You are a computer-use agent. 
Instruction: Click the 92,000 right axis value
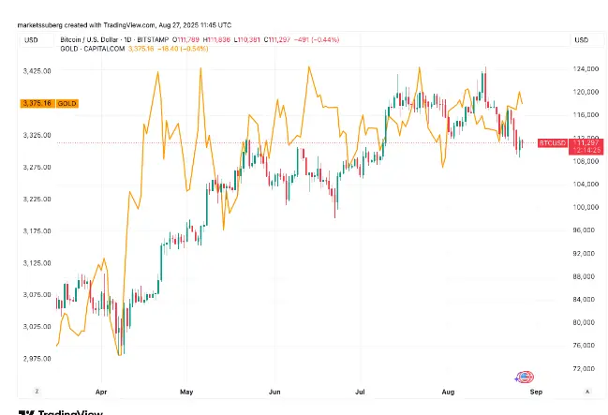(x=584, y=253)
